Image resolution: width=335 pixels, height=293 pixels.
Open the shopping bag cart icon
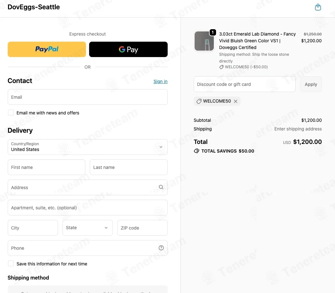[318, 7]
